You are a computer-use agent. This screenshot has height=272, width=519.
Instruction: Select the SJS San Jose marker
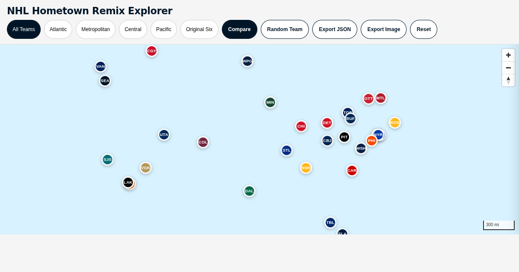(x=107, y=160)
